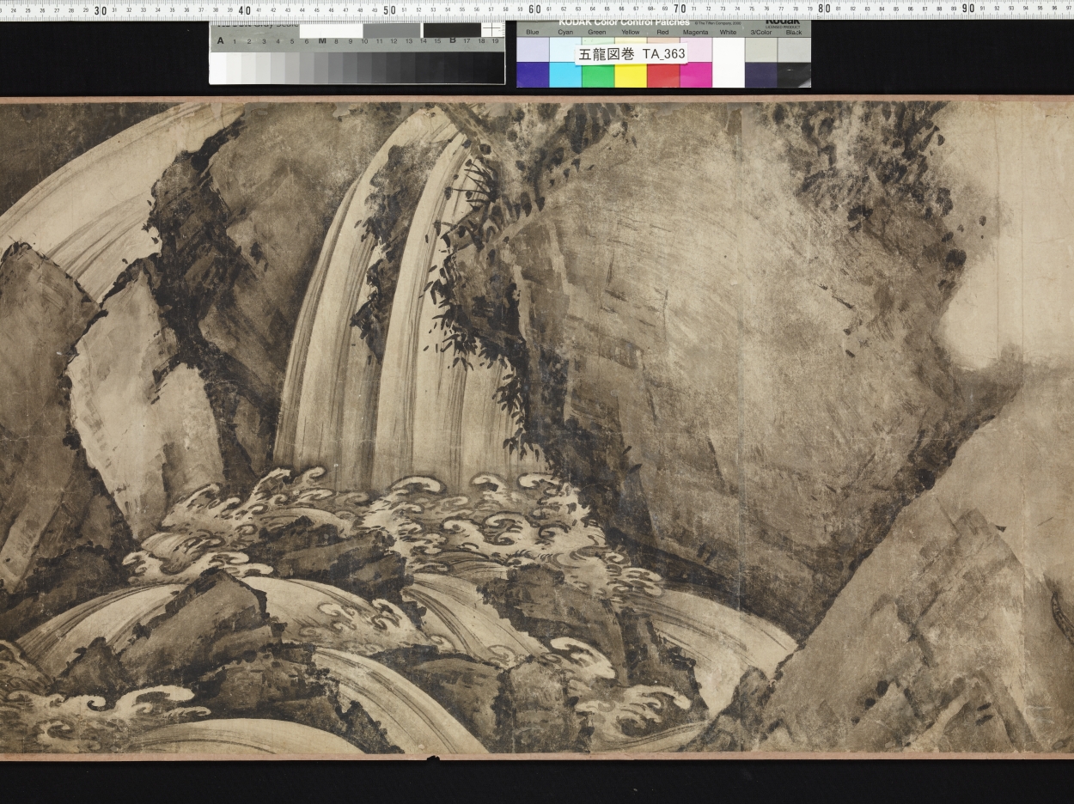
Task: Click the "Yellow" label on color chart
Action: [x=631, y=32]
